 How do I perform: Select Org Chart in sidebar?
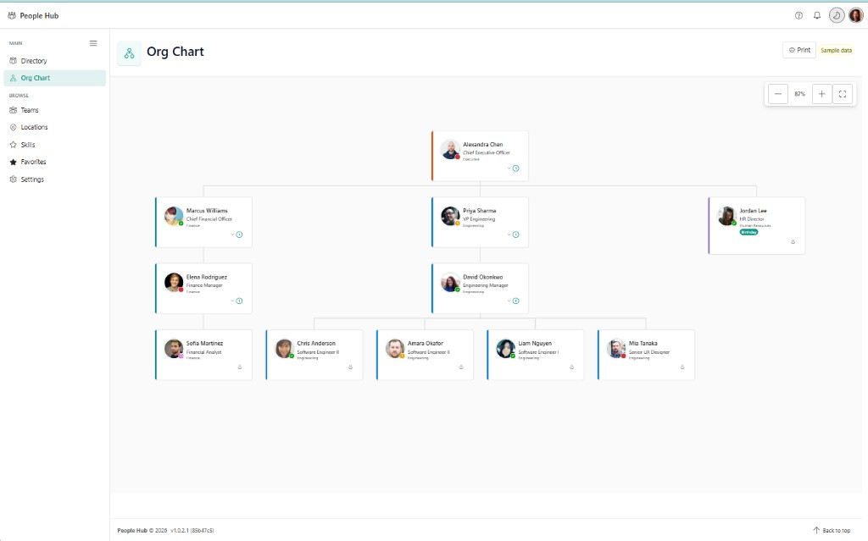(55, 78)
